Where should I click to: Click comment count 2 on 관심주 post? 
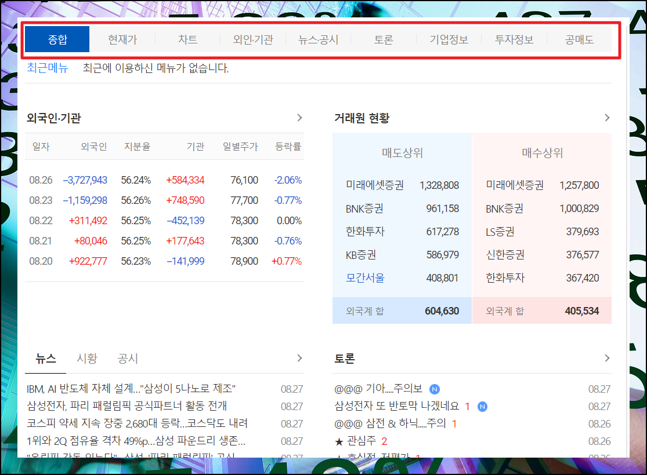(x=384, y=441)
